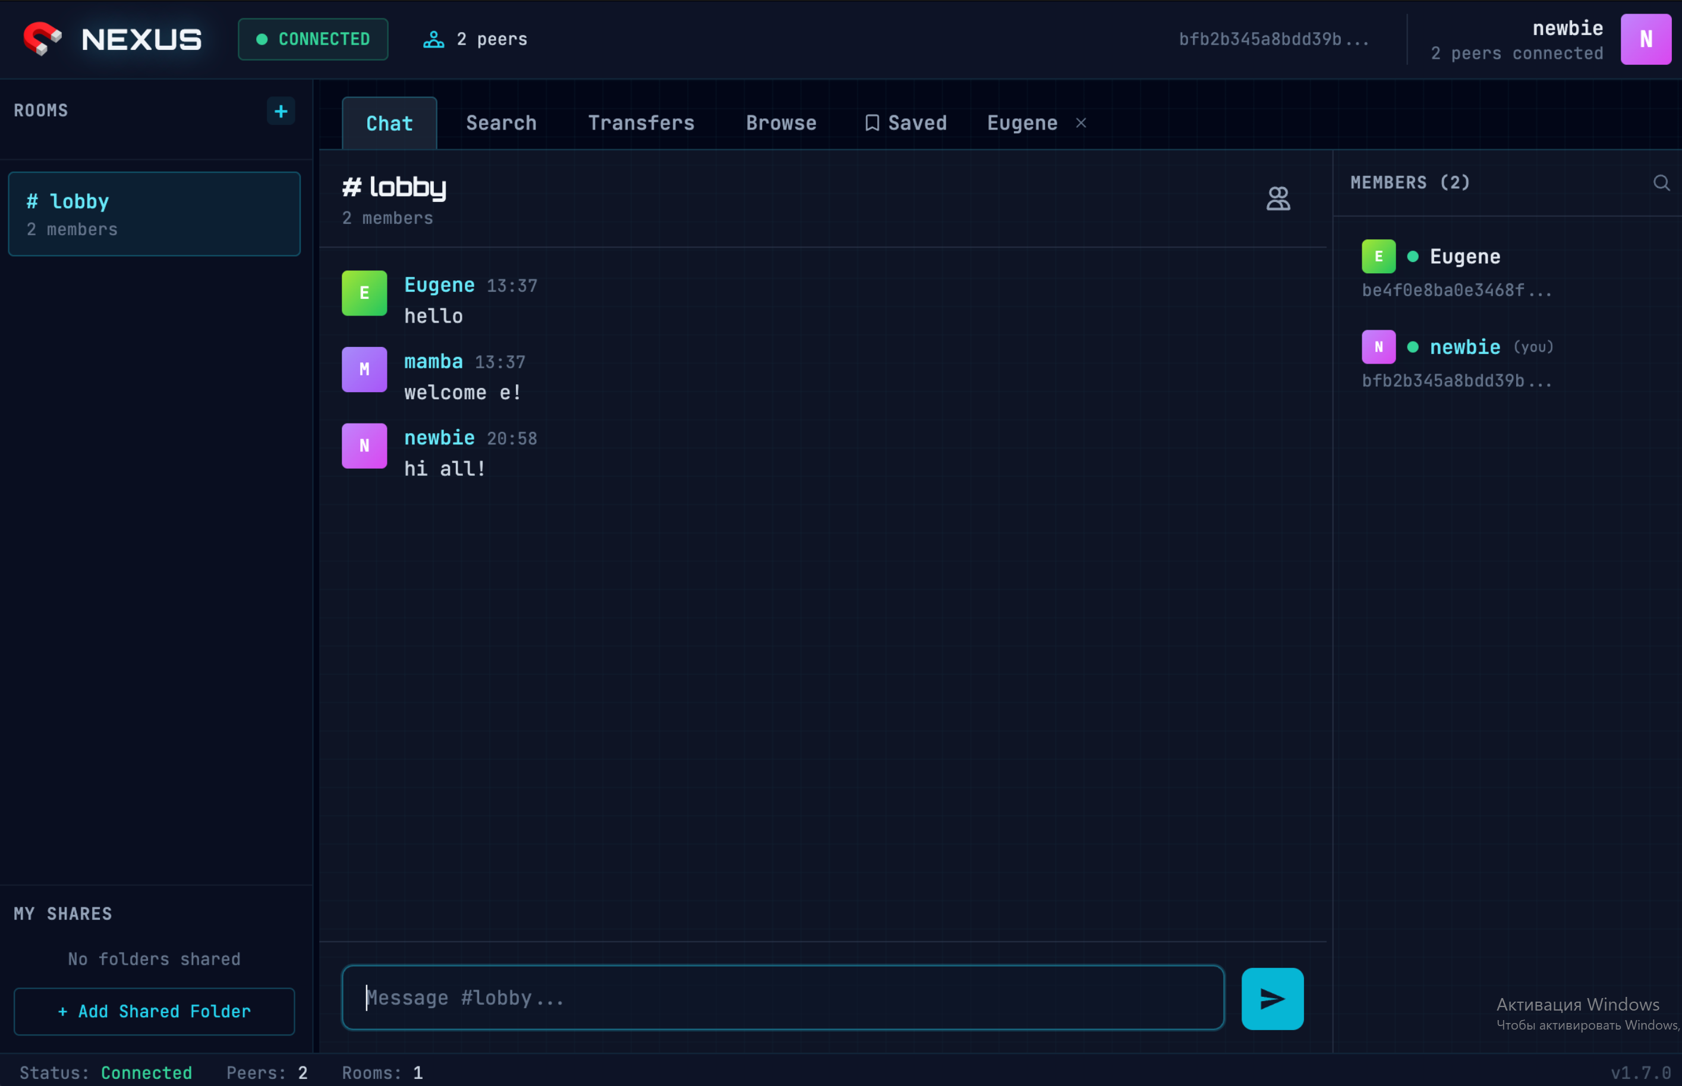1682x1086 pixels.
Task: Click the 'welcome e!' message text
Action: click(463, 392)
